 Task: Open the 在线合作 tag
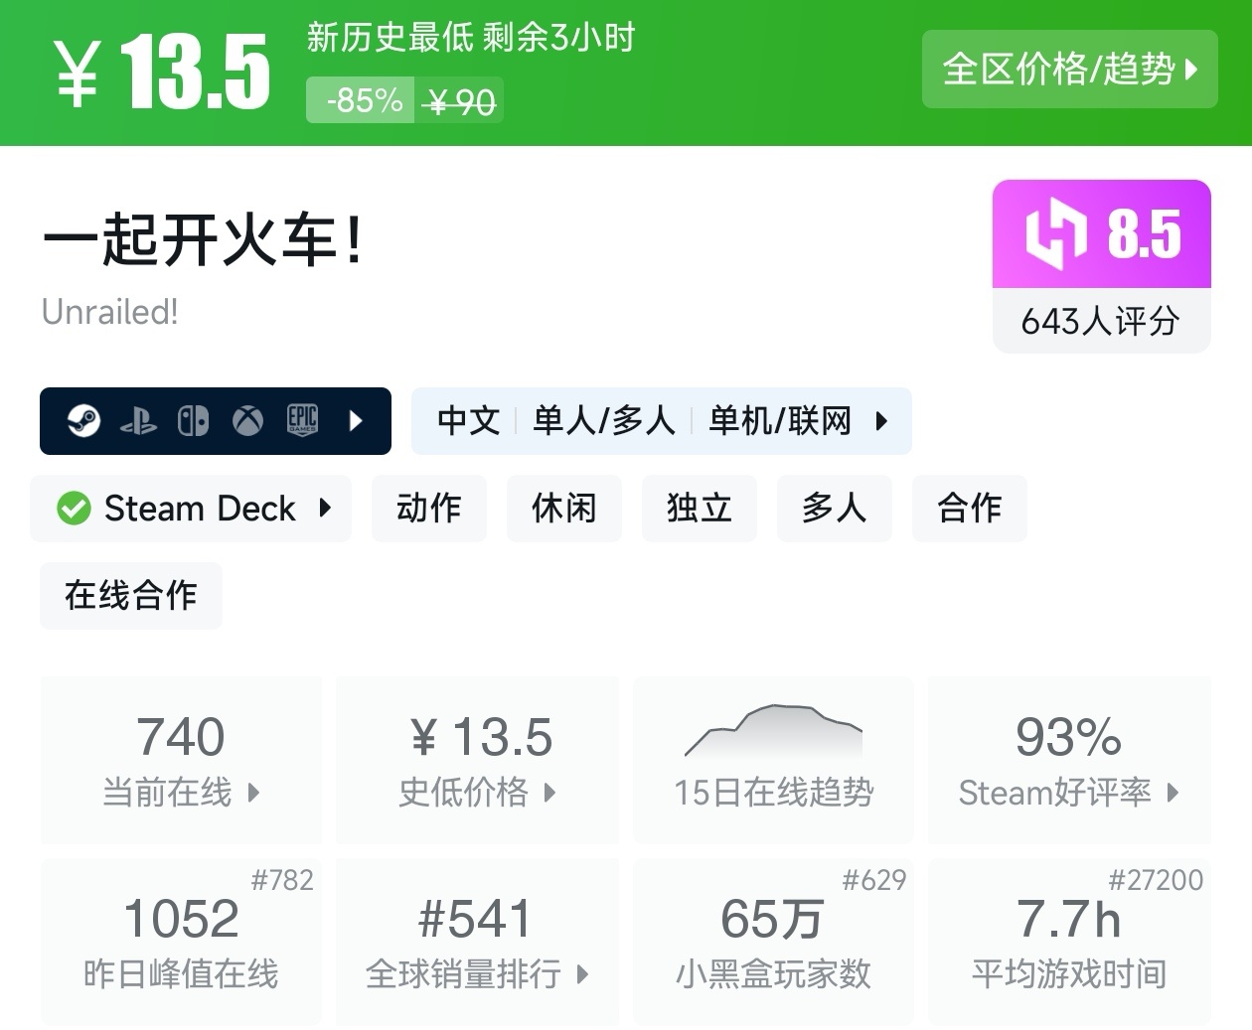[131, 596]
